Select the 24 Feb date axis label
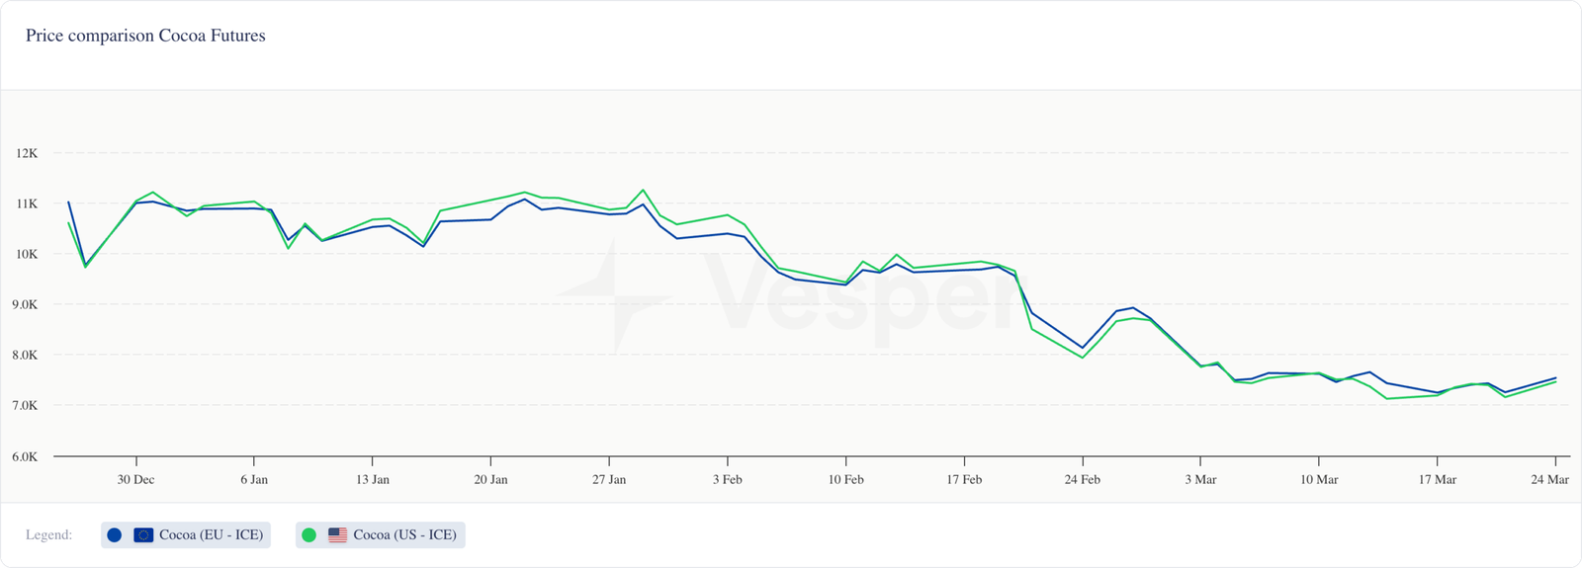 pyautogui.click(x=1083, y=479)
